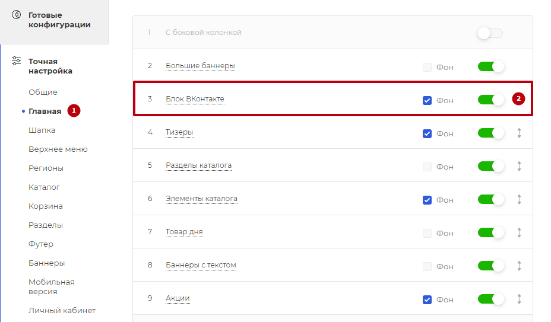Turn off the Большие баннеры toggle

coord(490,66)
